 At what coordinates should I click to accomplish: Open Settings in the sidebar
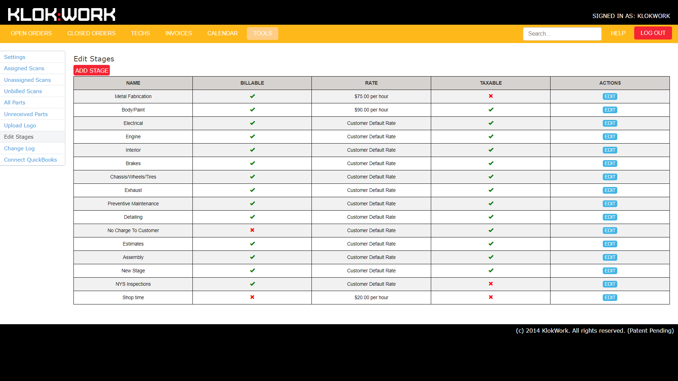click(32, 57)
